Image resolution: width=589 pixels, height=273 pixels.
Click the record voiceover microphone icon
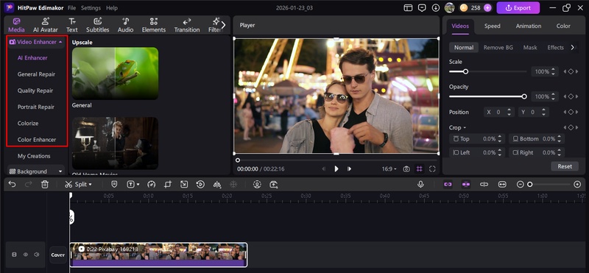(420, 185)
